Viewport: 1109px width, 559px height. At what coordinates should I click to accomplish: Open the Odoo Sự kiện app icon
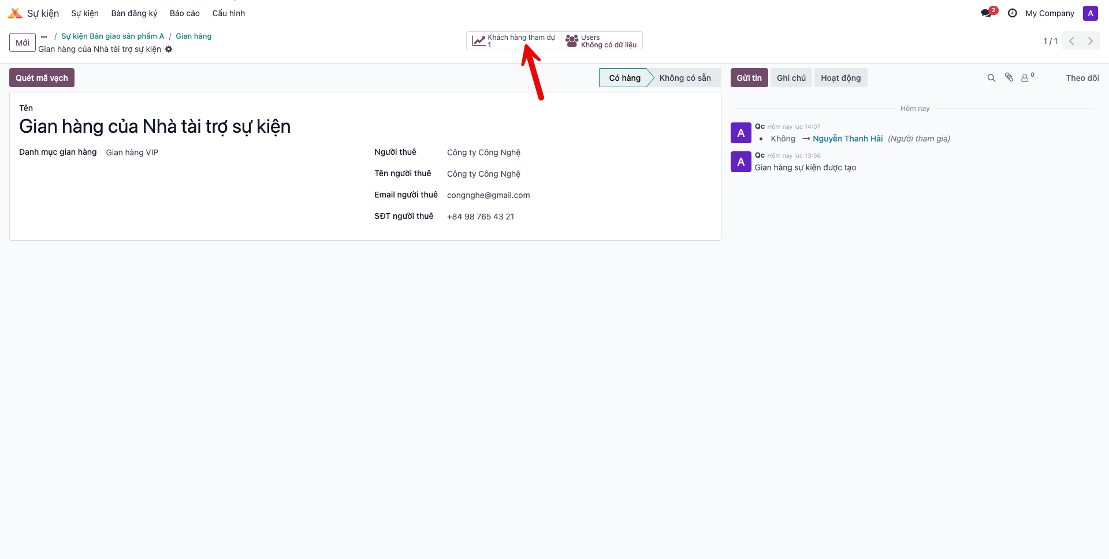tap(15, 13)
